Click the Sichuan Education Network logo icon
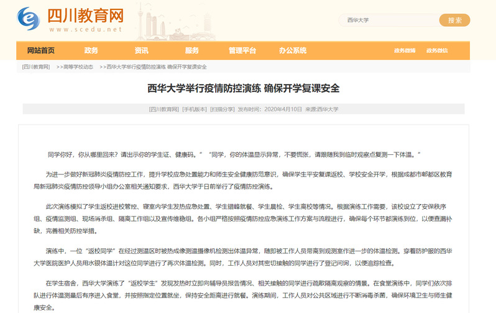 [29, 19]
